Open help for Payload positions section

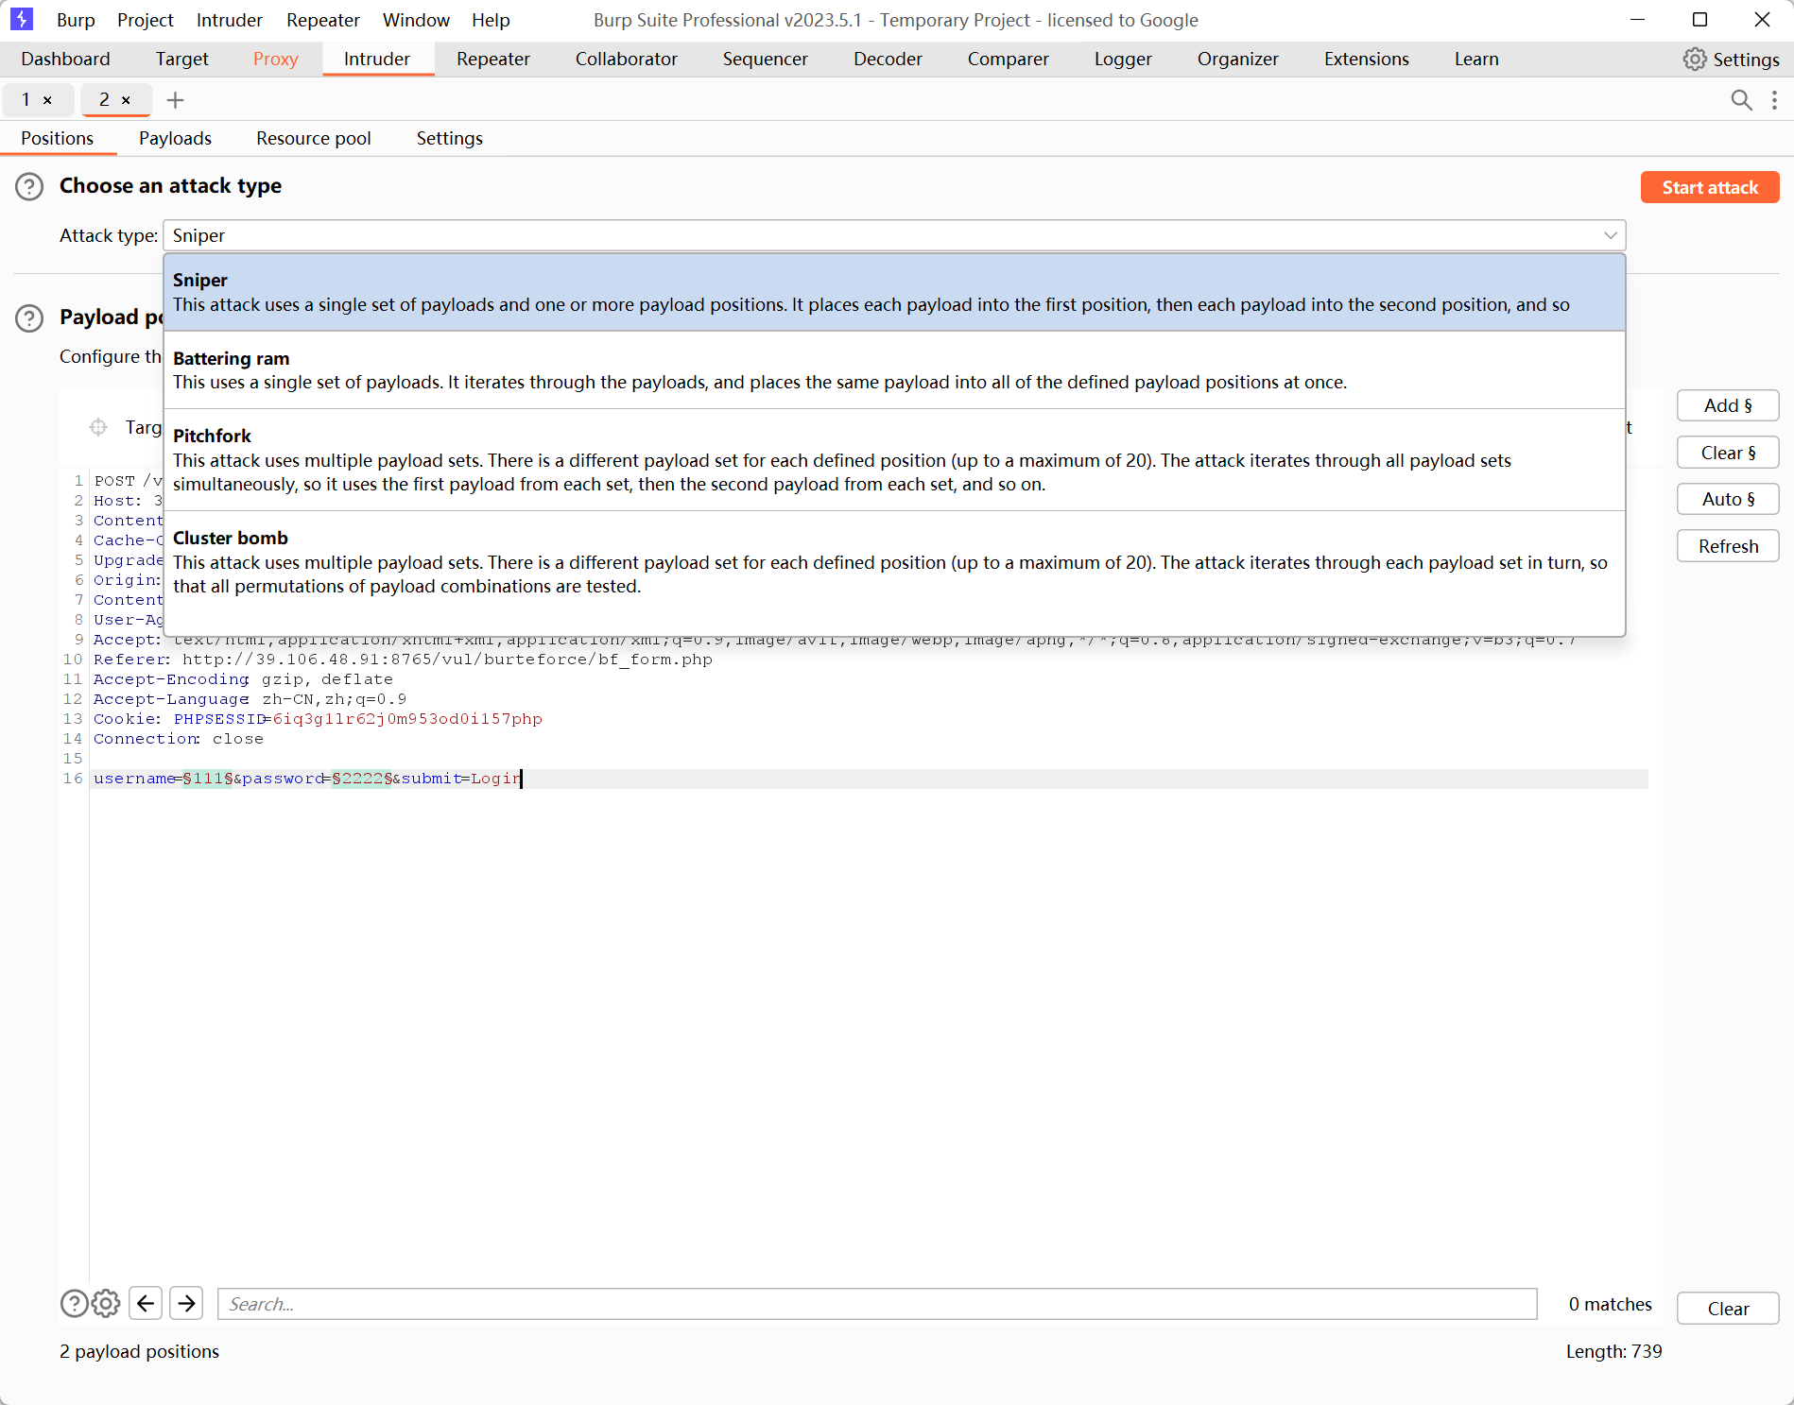click(29, 318)
